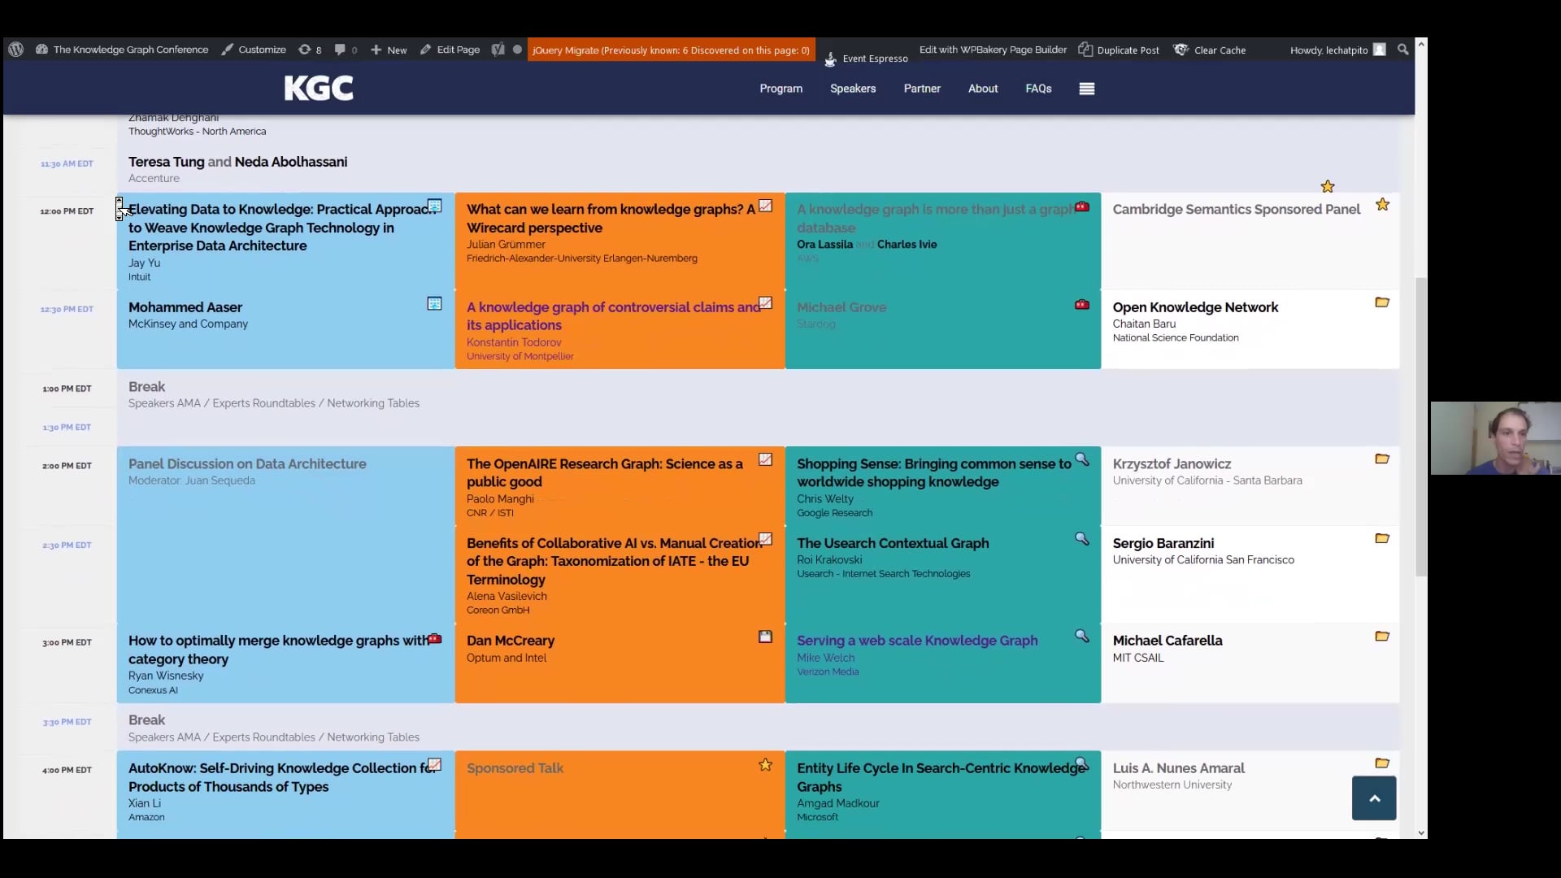
Task: Open the hamburger menu icon in navbar
Action: point(1086,89)
